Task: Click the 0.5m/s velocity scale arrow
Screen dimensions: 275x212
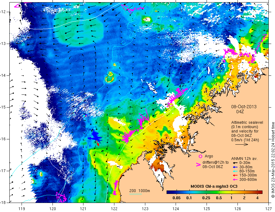Action: [242, 144]
